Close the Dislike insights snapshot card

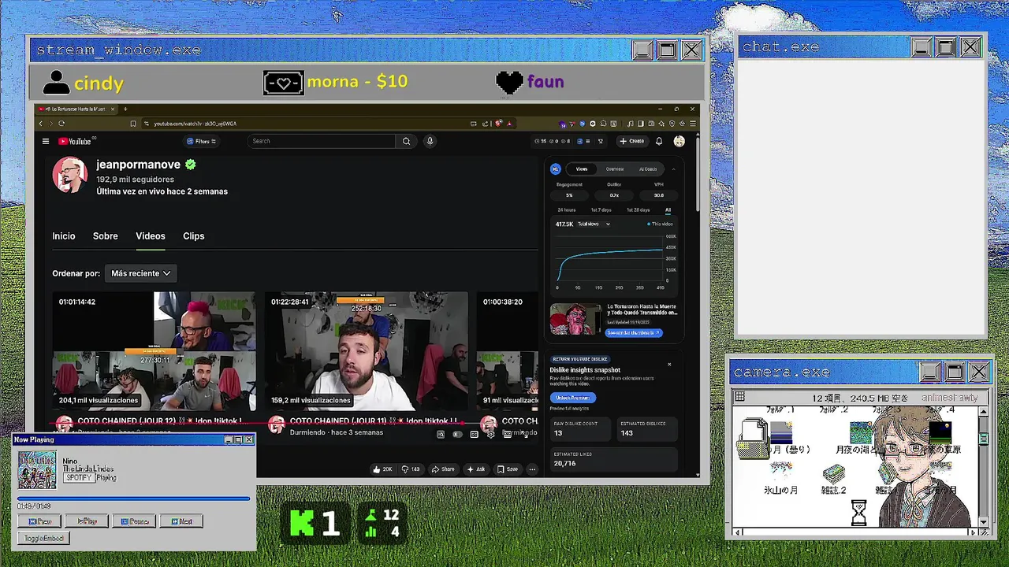click(x=669, y=364)
